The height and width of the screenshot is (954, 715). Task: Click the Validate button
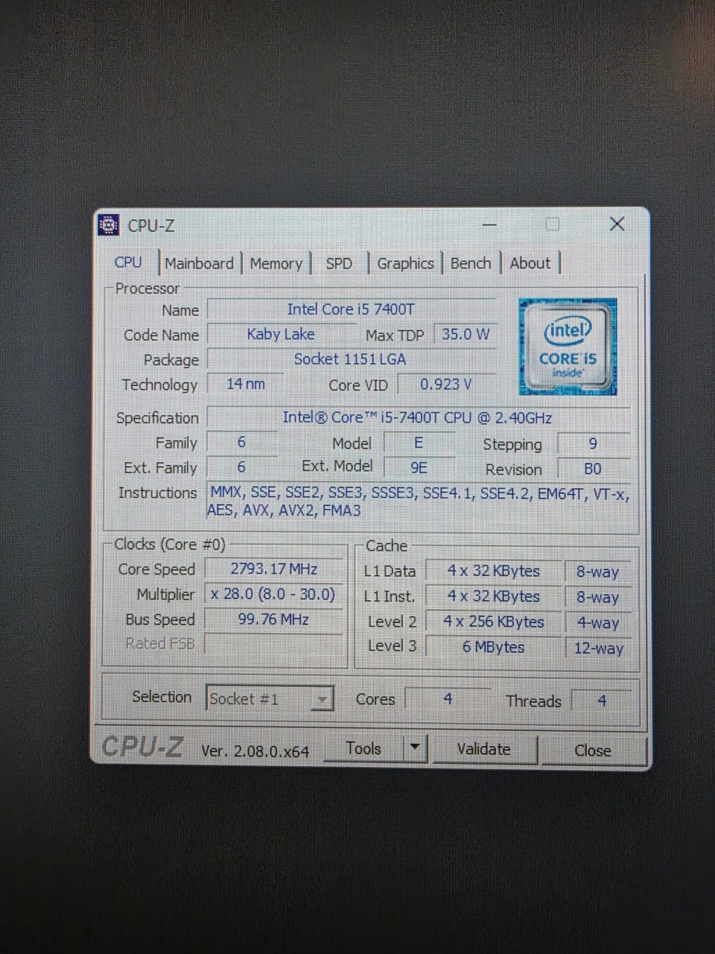tap(484, 749)
